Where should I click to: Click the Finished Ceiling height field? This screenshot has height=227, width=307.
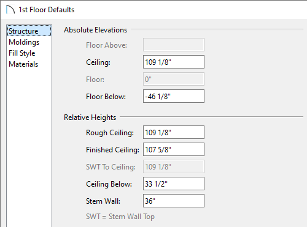click(174, 149)
